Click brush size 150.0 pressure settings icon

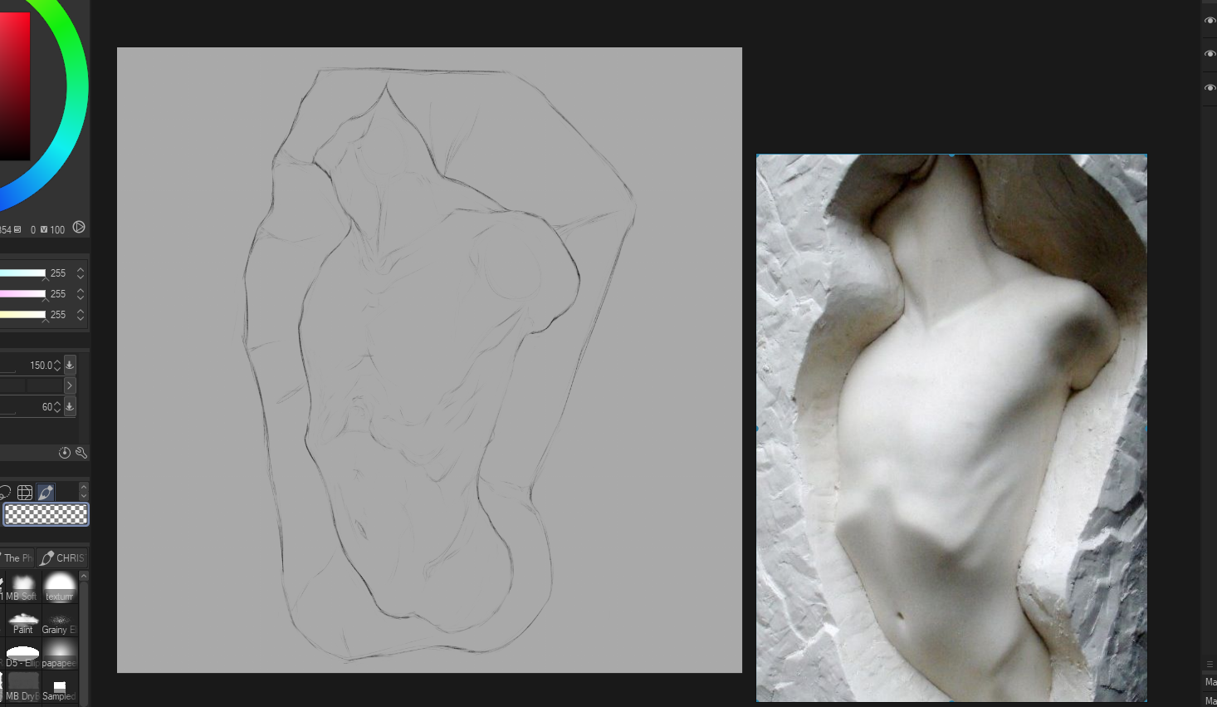coord(70,365)
